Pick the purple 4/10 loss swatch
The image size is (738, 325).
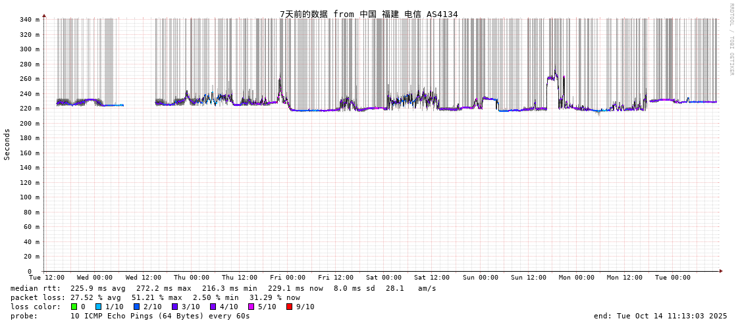[x=213, y=307]
